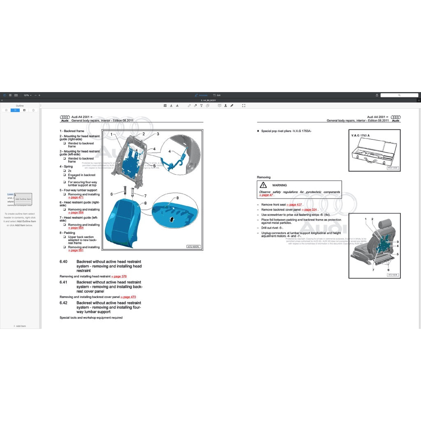Select the pencil drawing tool
This screenshot has height=421, width=421.
tap(189, 106)
